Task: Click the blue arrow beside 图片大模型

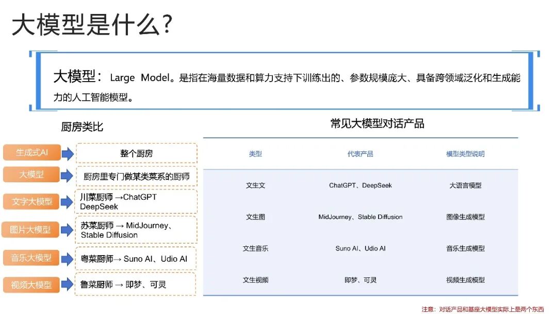Action: (67, 230)
